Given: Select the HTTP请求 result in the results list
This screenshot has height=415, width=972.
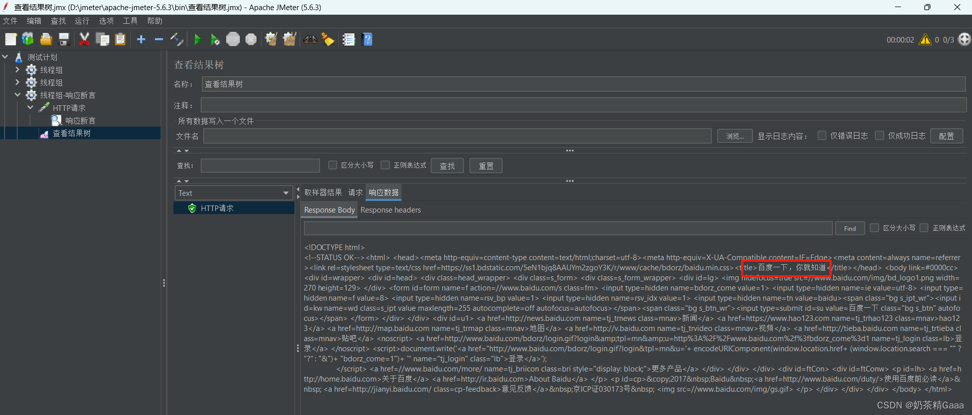Looking at the screenshot, I should [234, 208].
